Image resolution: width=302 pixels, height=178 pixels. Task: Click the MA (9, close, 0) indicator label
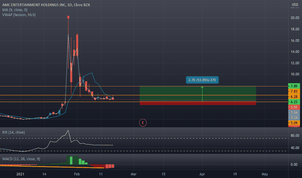coord(15,10)
